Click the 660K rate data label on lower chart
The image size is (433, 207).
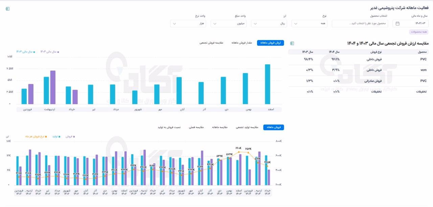(x=238, y=148)
